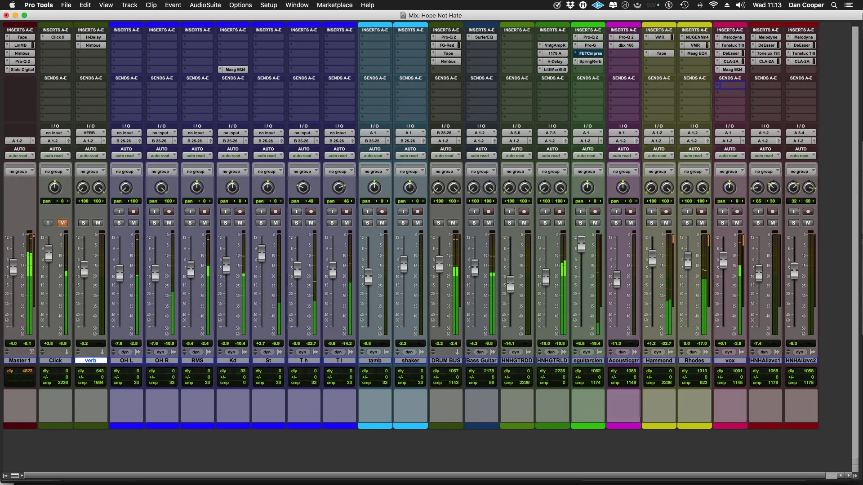Expand the group assignment dropdown on Rhodes
Image resolution: width=863 pixels, height=485 pixels.
(694, 171)
